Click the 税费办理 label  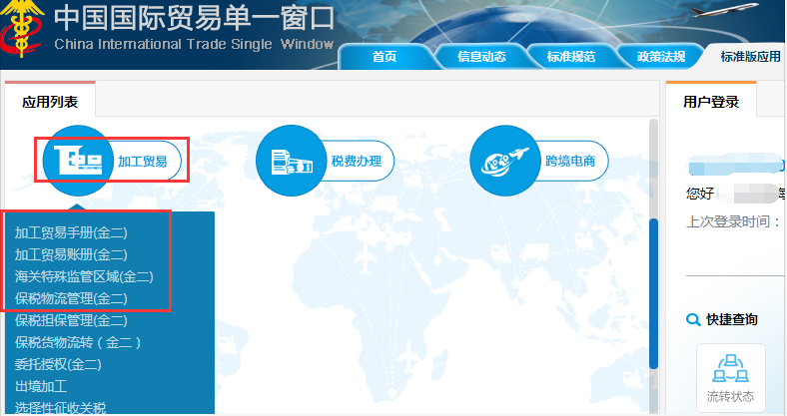357,162
